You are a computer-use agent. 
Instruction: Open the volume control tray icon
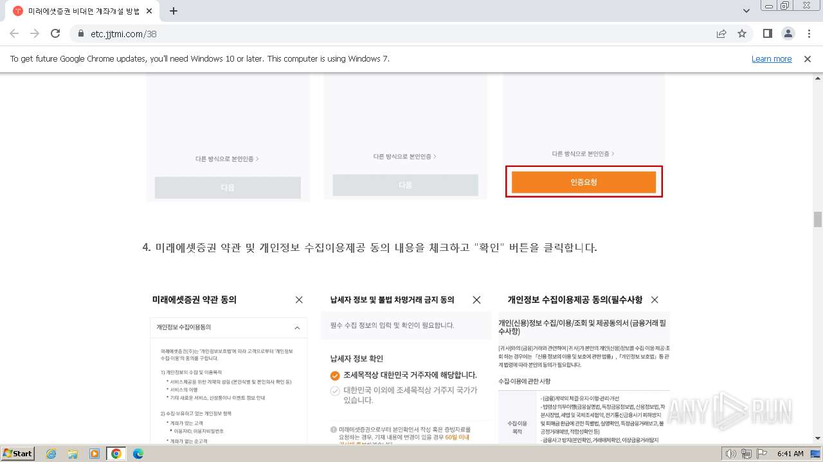730,454
